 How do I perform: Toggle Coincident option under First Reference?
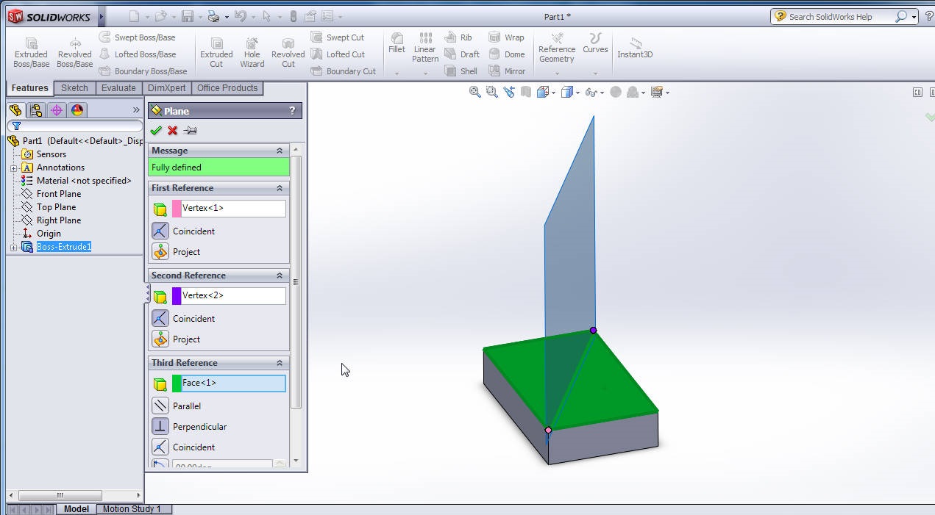pyautogui.click(x=160, y=231)
